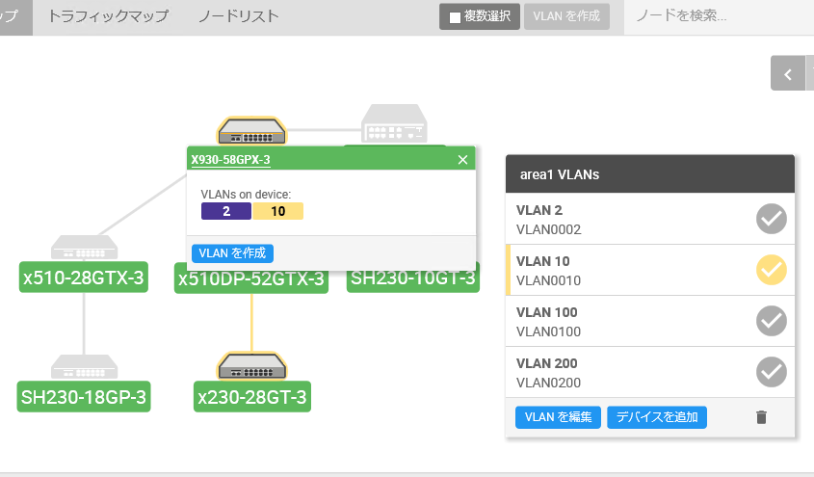
Task: Select the x510-28GTX-3 node label
Action: tap(84, 278)
